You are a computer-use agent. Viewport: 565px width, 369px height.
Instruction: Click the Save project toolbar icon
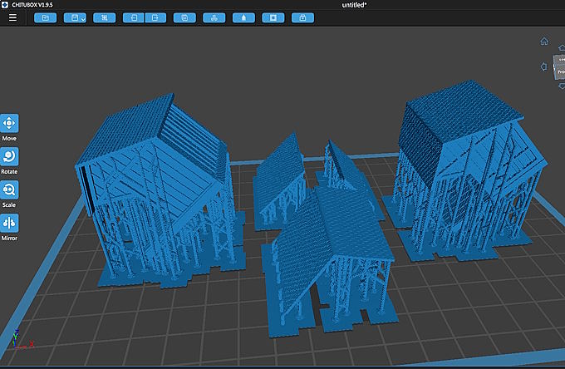click(74, 17)
